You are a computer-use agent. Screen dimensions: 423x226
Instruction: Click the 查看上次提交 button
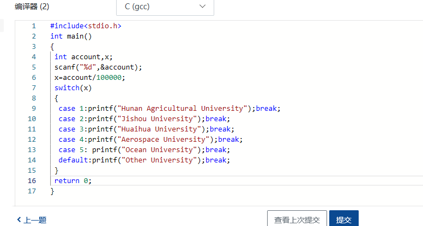(x=297, y=219)
